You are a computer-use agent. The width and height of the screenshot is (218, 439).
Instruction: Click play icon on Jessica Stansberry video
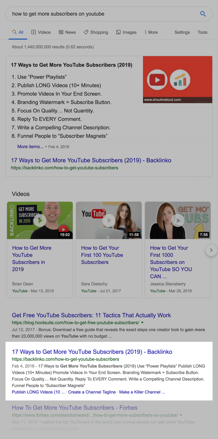pyautogui.click(x=178, y=221)
